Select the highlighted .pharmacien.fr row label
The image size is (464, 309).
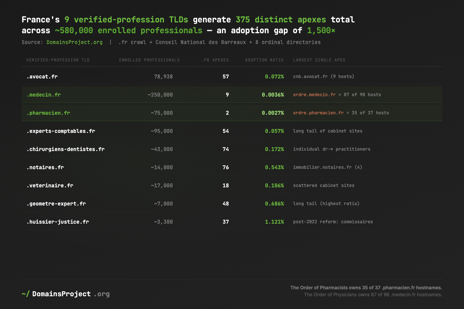click(48, 113)
